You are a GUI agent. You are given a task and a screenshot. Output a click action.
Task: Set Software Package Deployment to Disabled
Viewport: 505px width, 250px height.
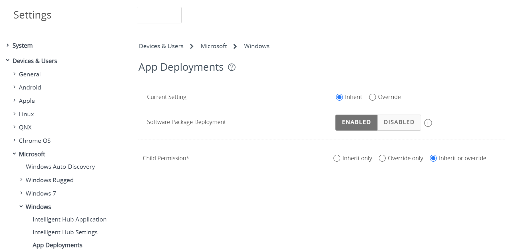click(399, 122)
